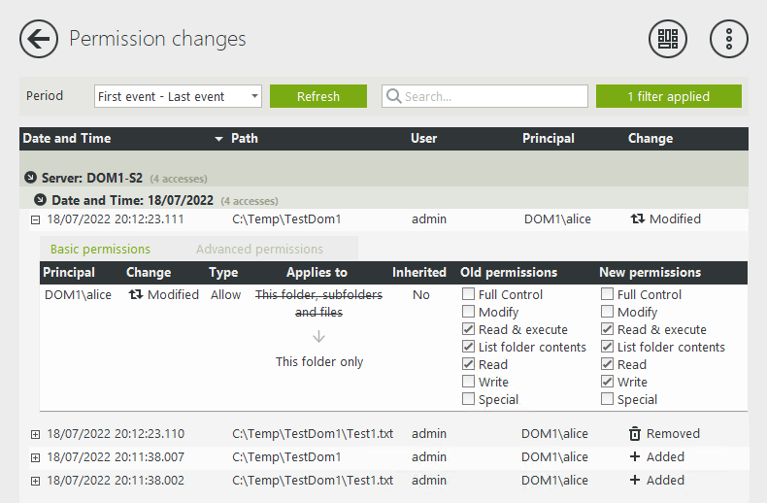Toggle Special checkbox in New permissions
The height and width of the screenshot is (503, 767).
click(x=608, y=399)
